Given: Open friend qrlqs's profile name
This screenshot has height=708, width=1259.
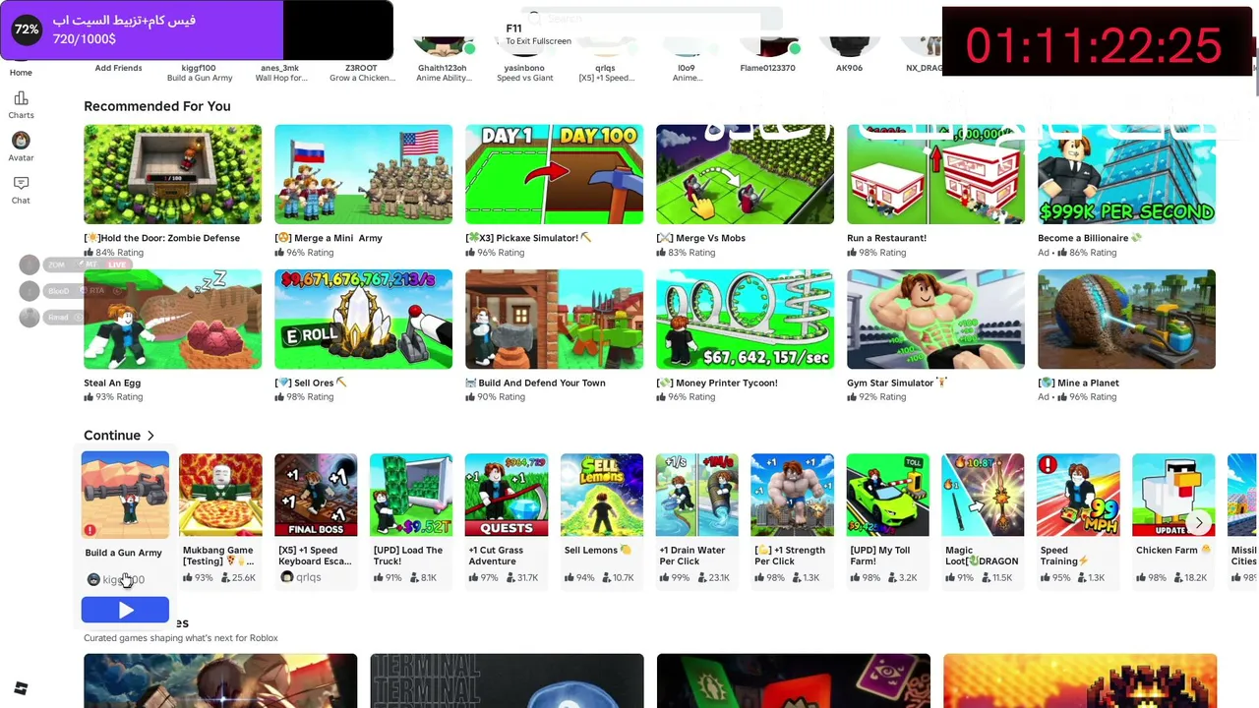Looking at the screenshot, I should tap(605, 68).
